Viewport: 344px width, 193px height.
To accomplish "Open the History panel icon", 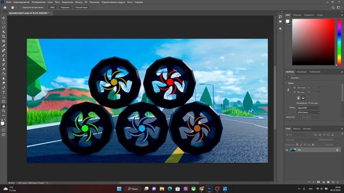I will click(281, 17).
